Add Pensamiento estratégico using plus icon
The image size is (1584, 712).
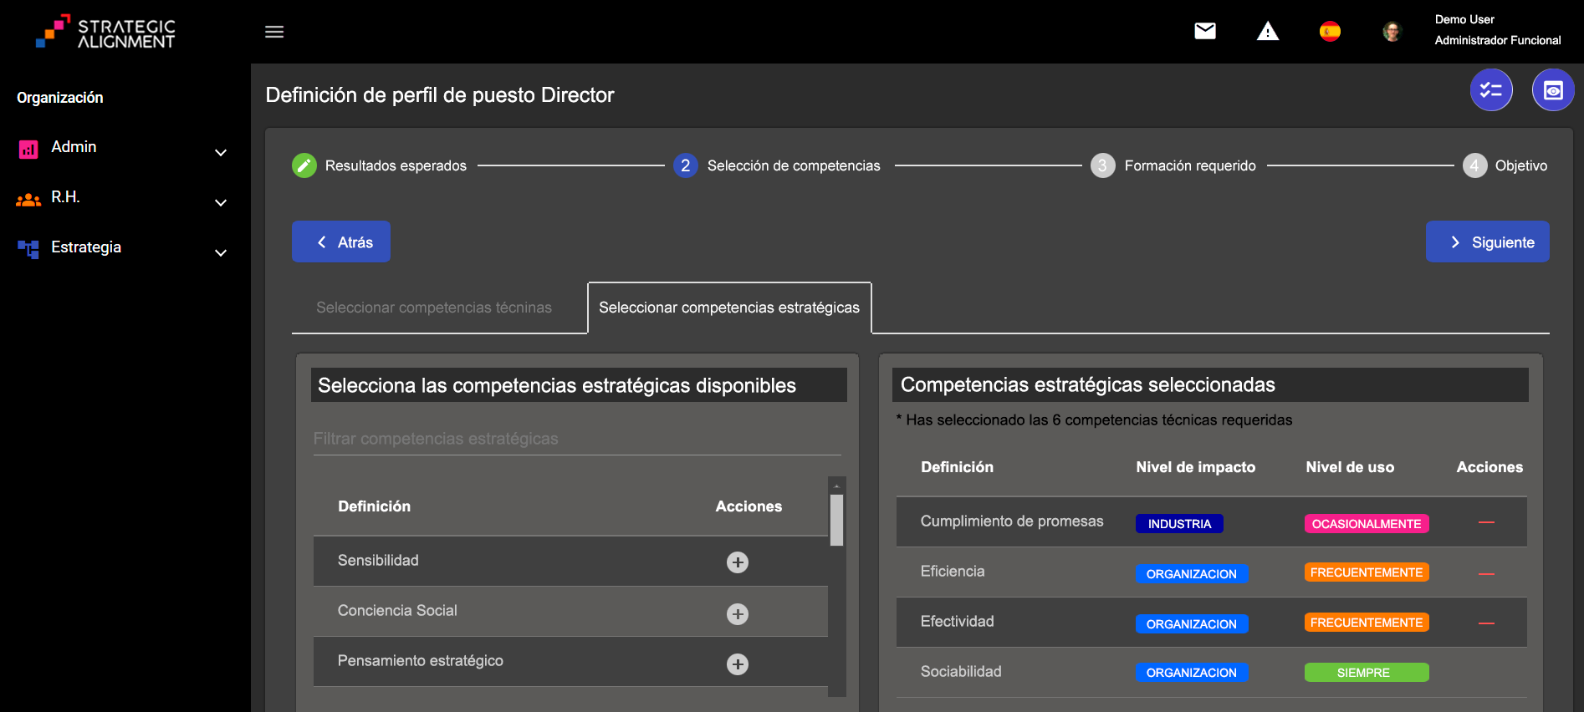pyautogui.click(x=737, y=664)
